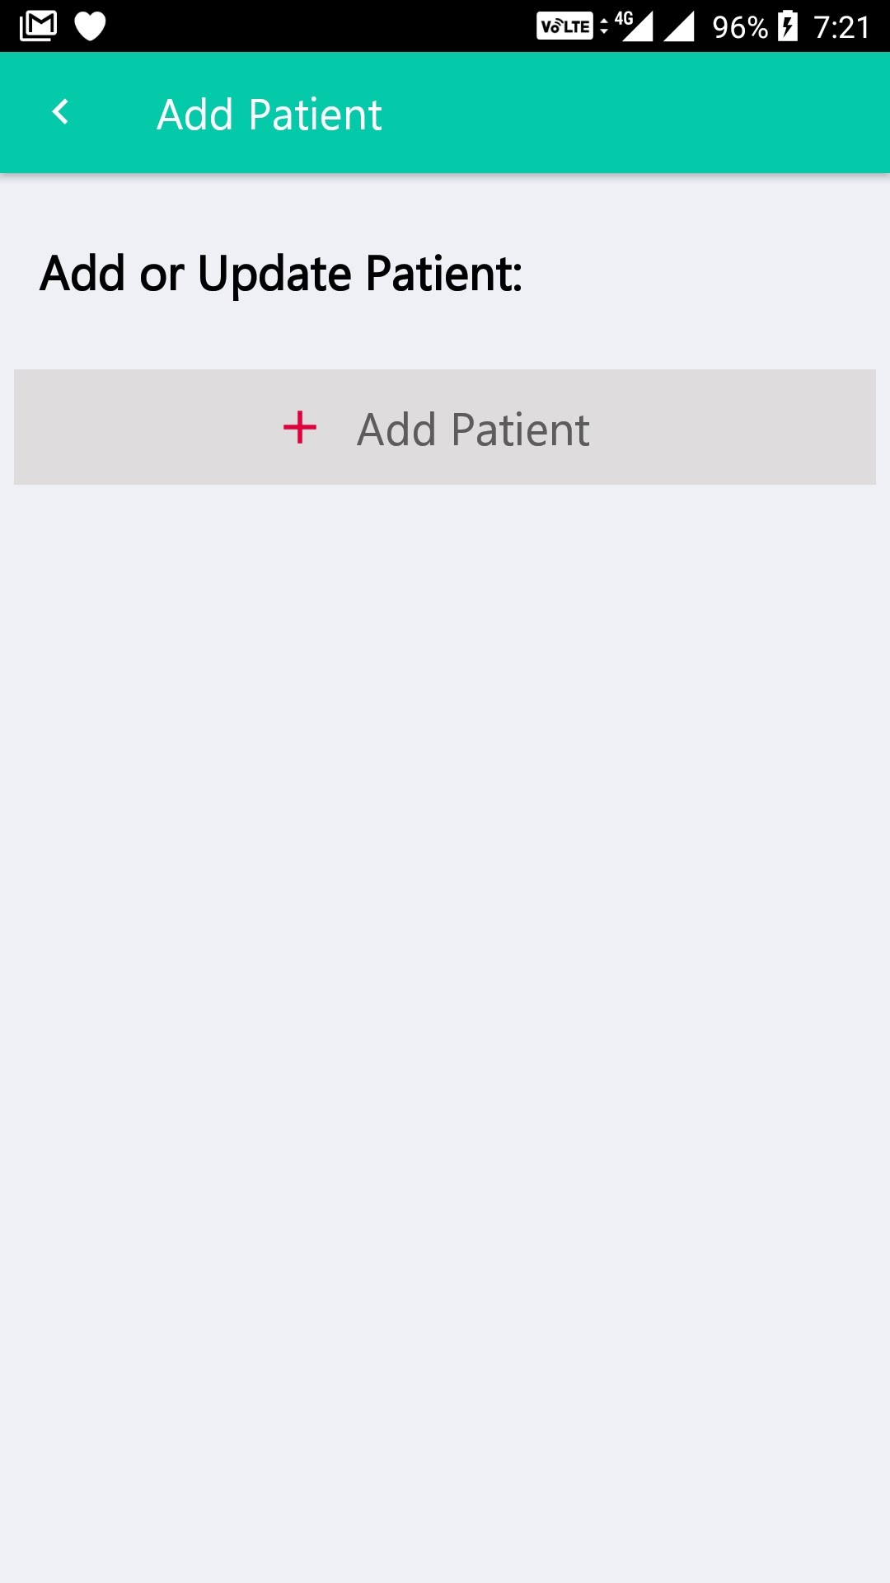Tap the 7:21 clock display
890x1583 pixels.
click(x=842, y=27)
